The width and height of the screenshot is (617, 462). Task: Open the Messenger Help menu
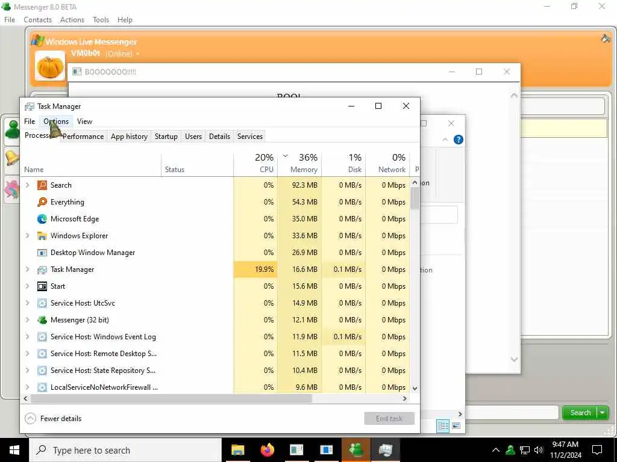(125, 20)
